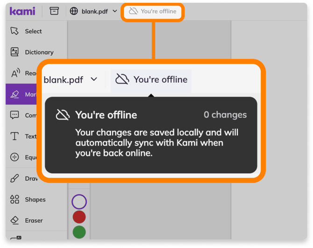Click the crossed-cloud icon inside dark tooltip
313x248 pixels.
tap(63, 115)
